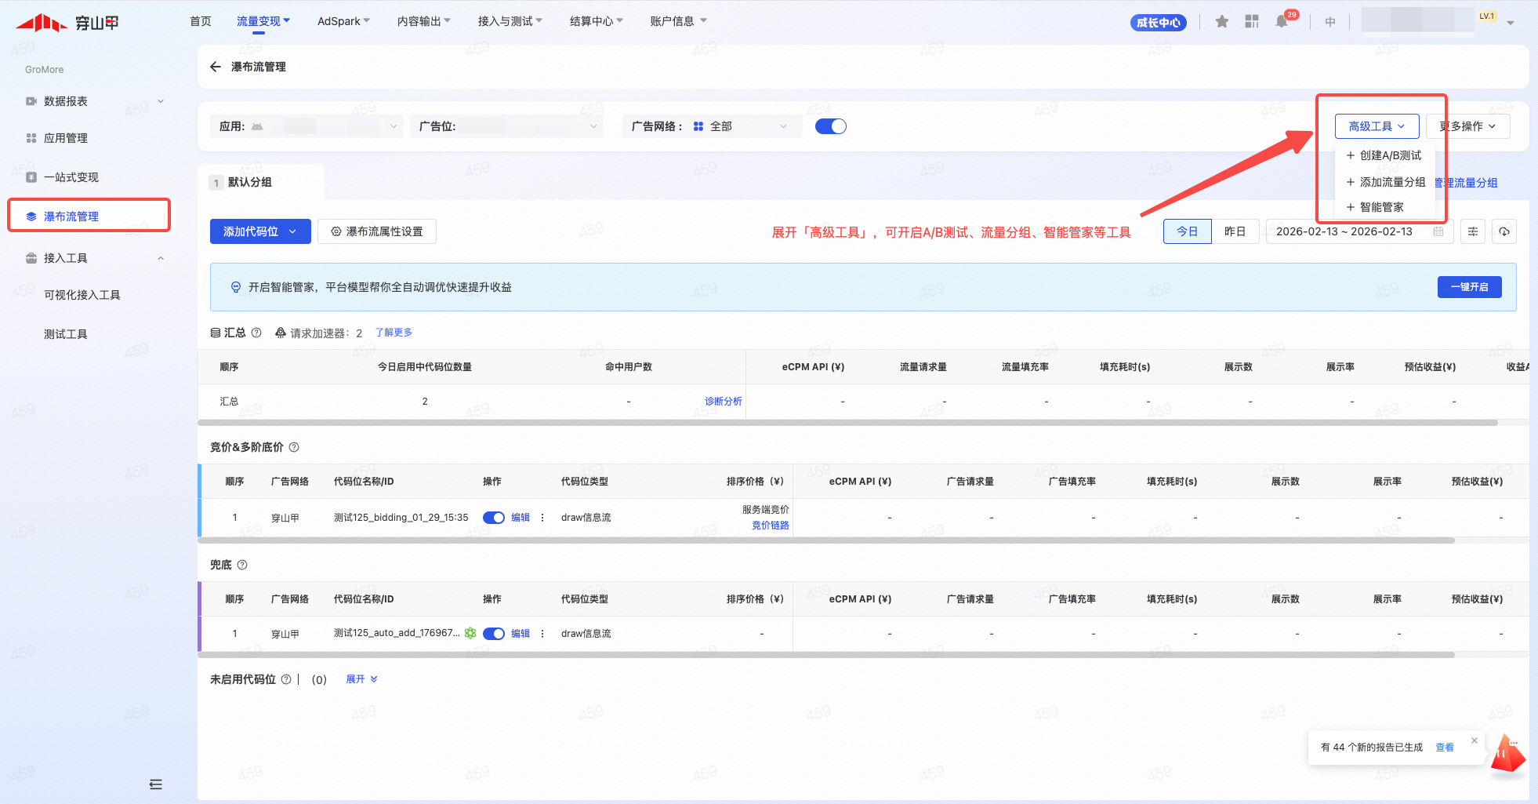
Task: Disable the 测试125_bidding code slot toggle
Action: click(493, 518)
